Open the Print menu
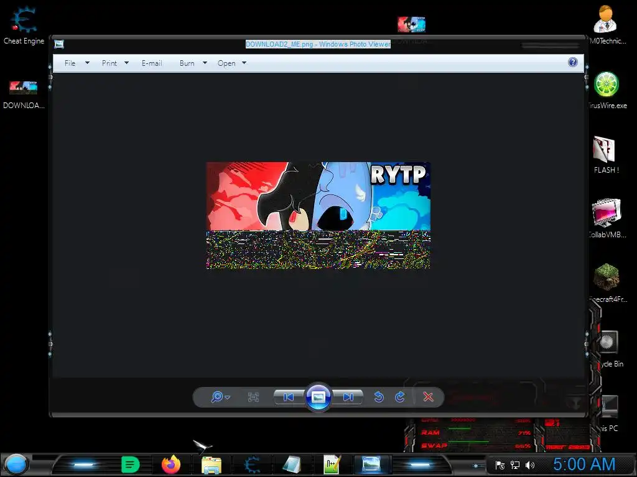637x477 pixels. [x=109, y=63]
